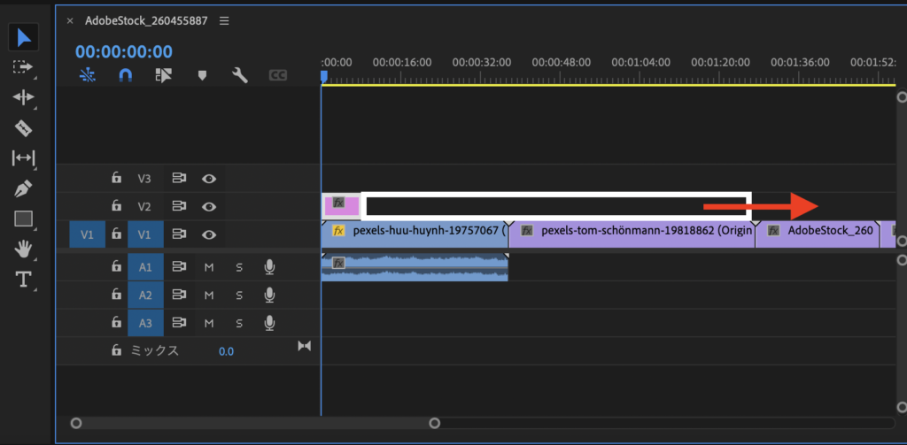Select the Selection arrow tool
This screenshot has height=445, width=907.
tap(24, 37)
